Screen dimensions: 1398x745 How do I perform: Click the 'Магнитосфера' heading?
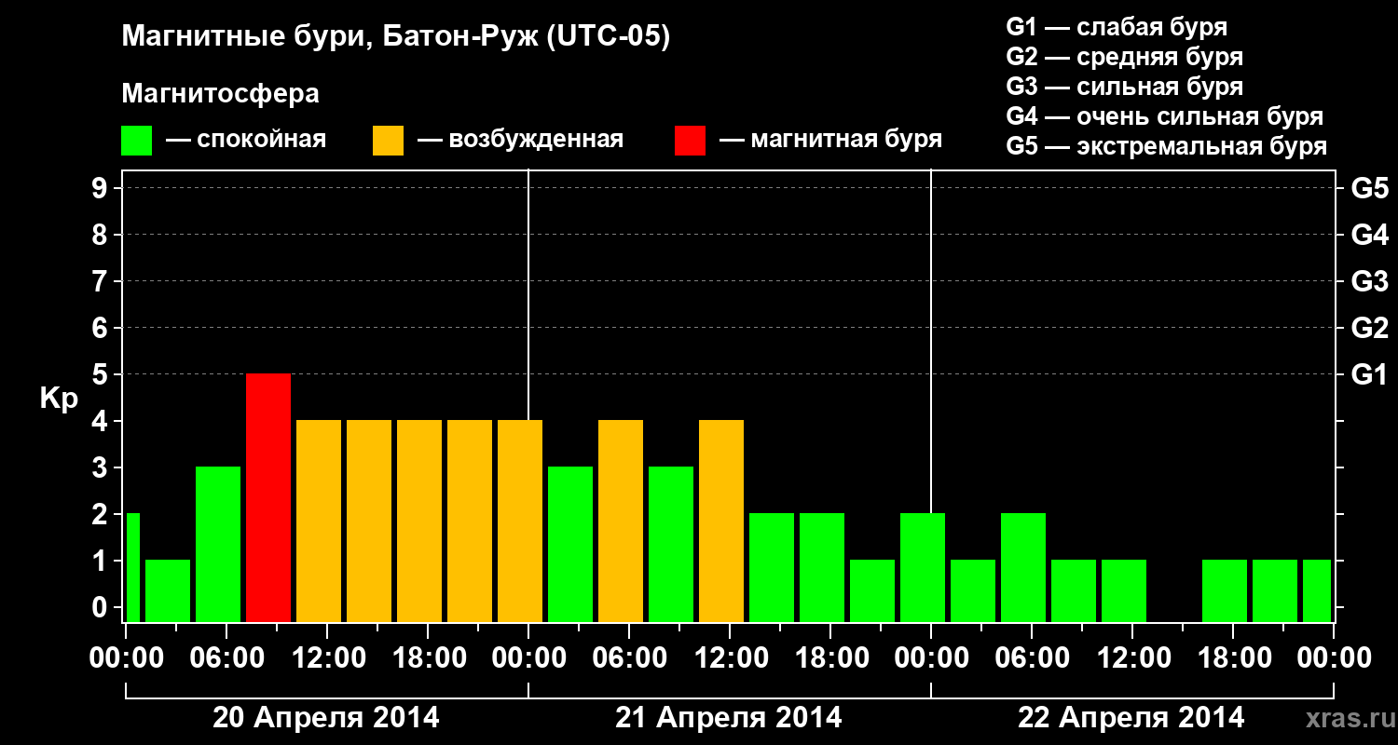[x=220, y=94]
